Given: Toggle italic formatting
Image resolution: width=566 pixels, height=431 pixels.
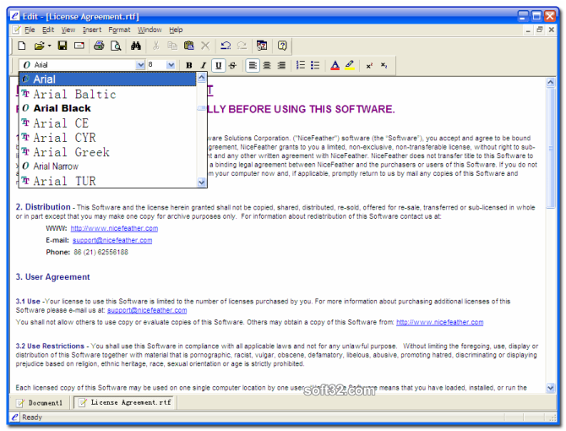Looking at the screenshot, I should (204, 65).
